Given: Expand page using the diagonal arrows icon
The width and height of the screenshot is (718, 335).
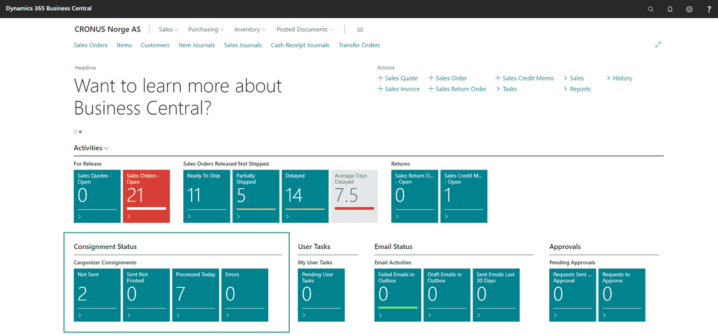Looking at the screenshot, I should tap(658, 44).
